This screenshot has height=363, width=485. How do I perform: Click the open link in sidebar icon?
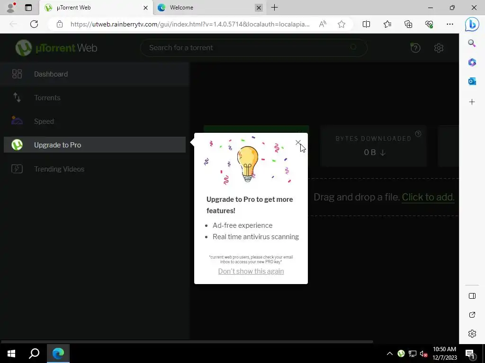pyautogui.click(x=472, y=314)
